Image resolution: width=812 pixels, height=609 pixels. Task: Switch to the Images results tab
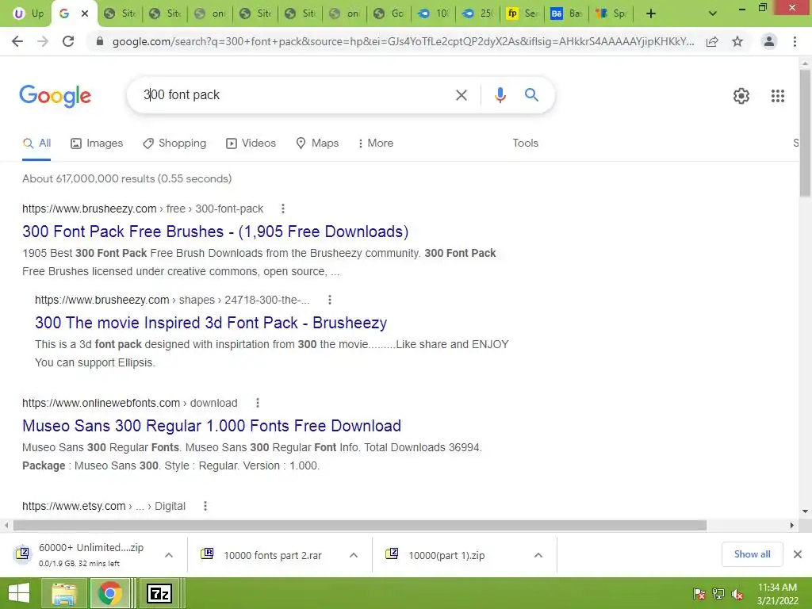97,143
